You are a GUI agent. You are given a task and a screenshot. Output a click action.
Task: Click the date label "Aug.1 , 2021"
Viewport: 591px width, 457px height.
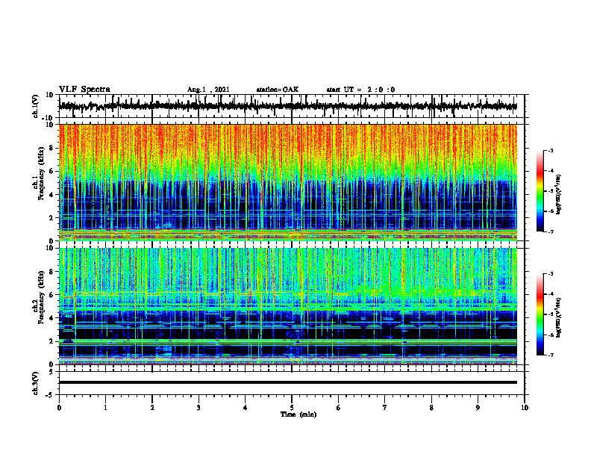(x=208, y=90)
